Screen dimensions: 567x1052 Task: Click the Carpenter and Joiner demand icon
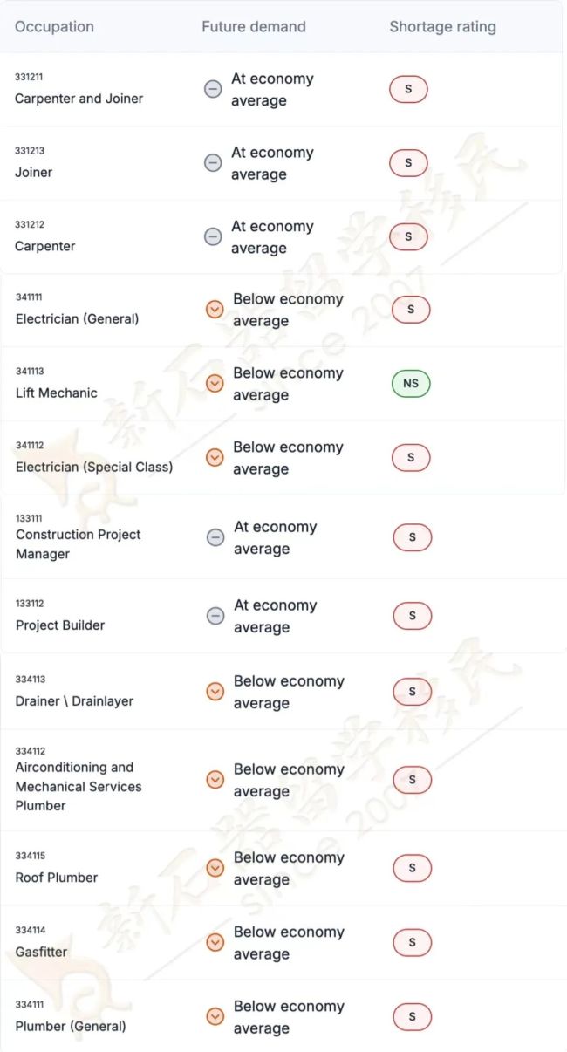click(213, 89)
